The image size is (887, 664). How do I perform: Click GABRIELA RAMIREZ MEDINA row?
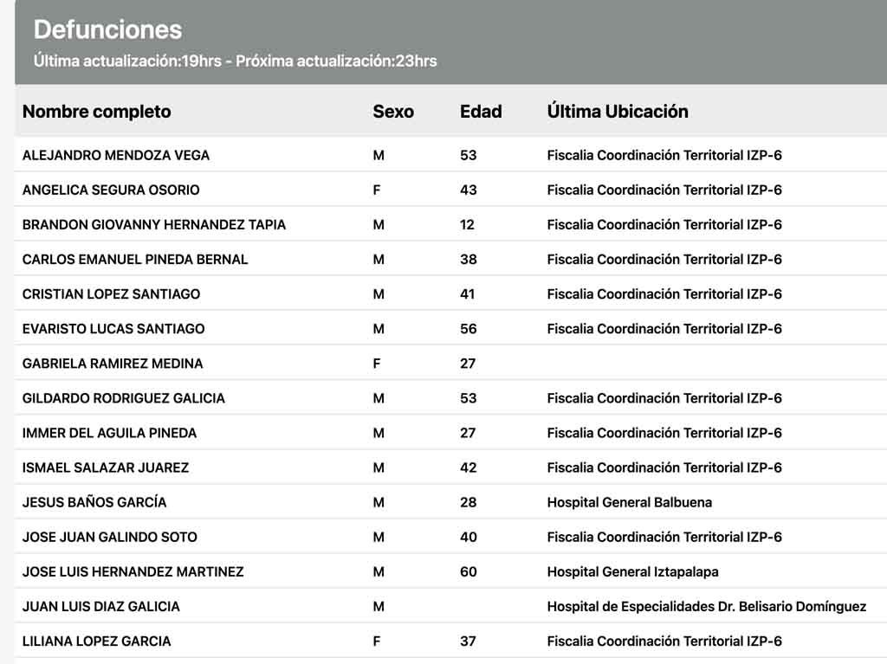tap(450, 363)
